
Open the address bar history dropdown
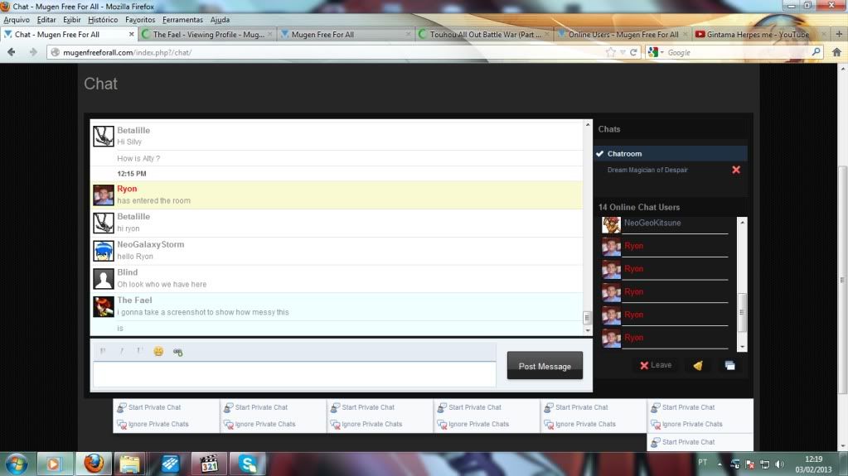point(623,52)
